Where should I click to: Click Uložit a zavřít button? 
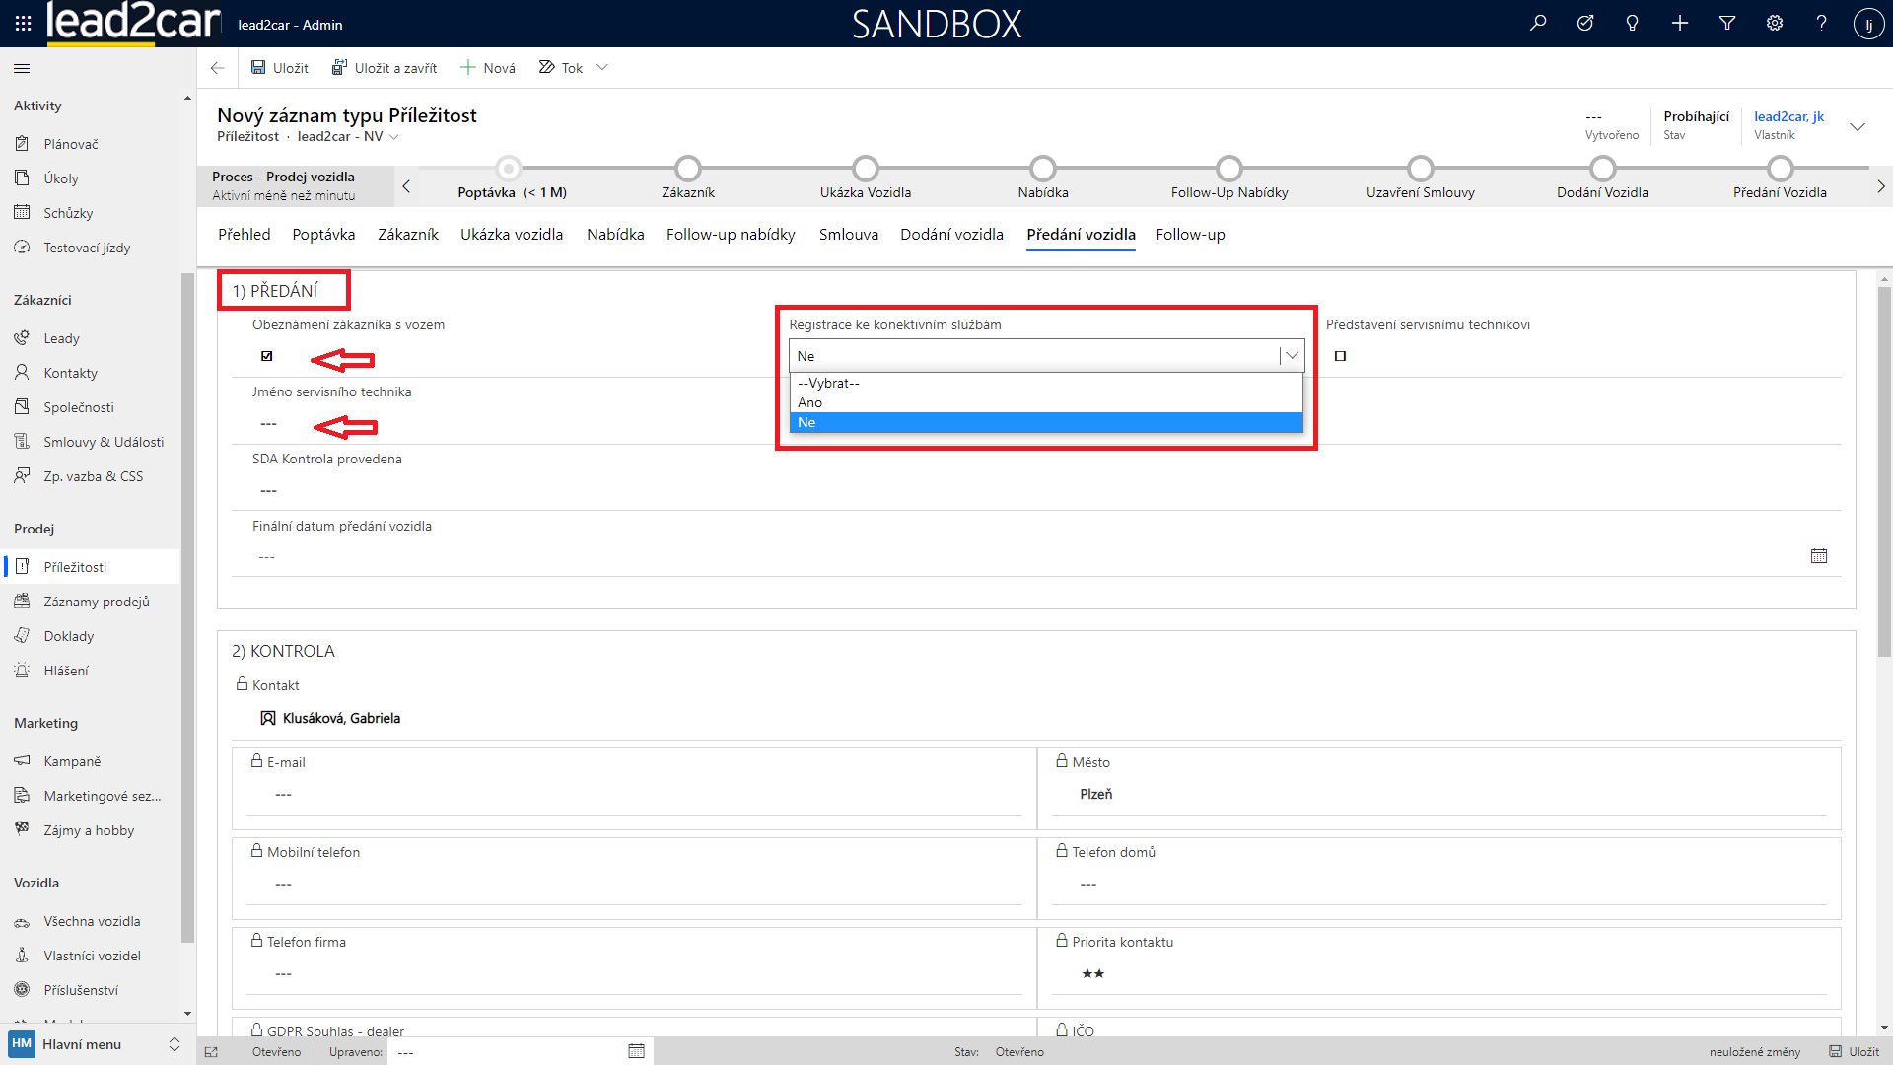(385, 68)
